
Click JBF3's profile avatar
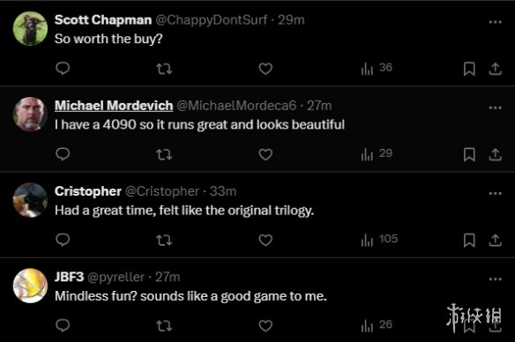click(30, 286)
